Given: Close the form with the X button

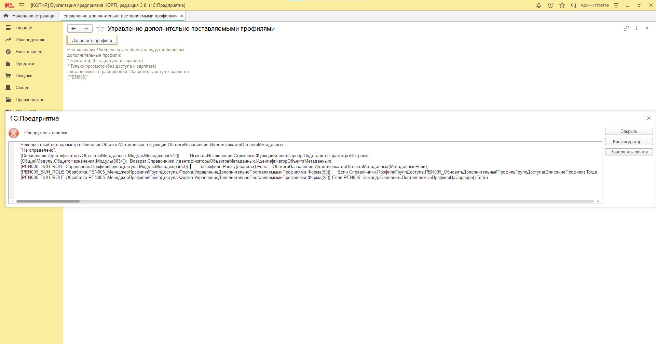Looking at the screenshot, I should [647, 28].
